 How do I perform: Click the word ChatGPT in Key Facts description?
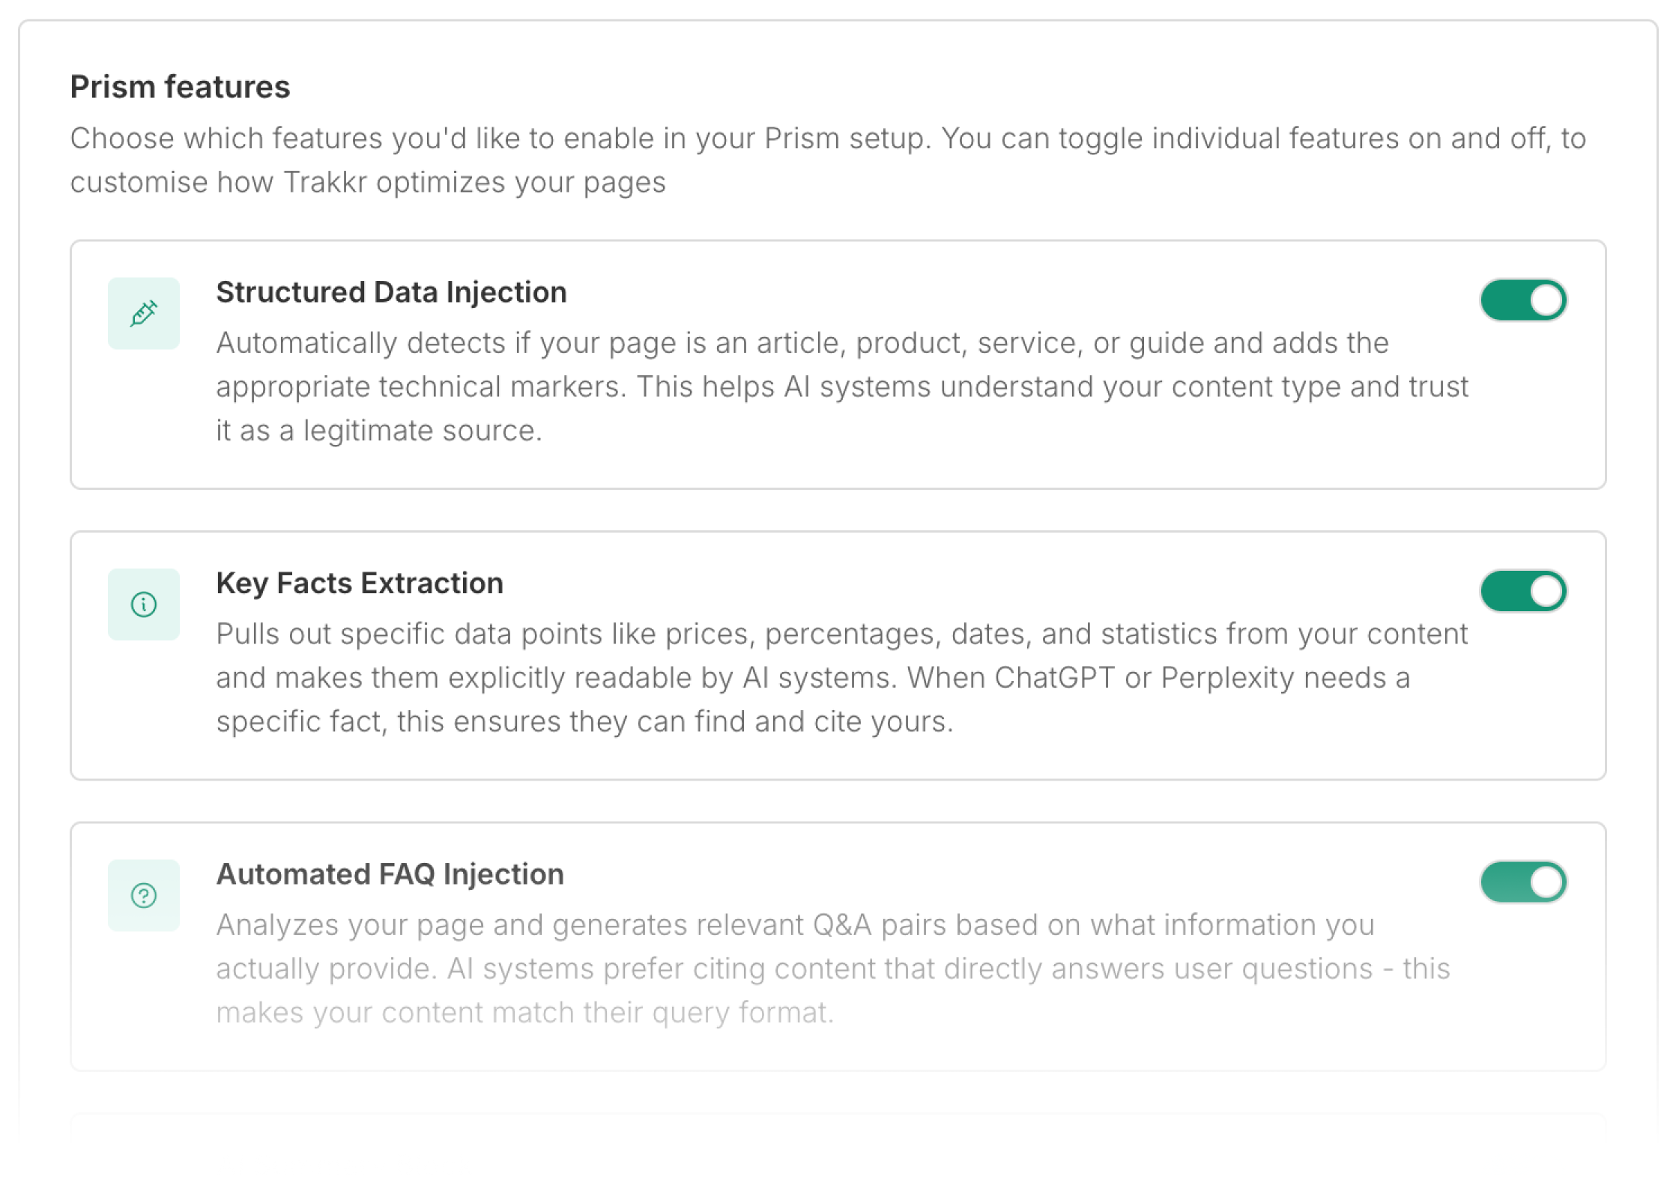point(1055,677)
